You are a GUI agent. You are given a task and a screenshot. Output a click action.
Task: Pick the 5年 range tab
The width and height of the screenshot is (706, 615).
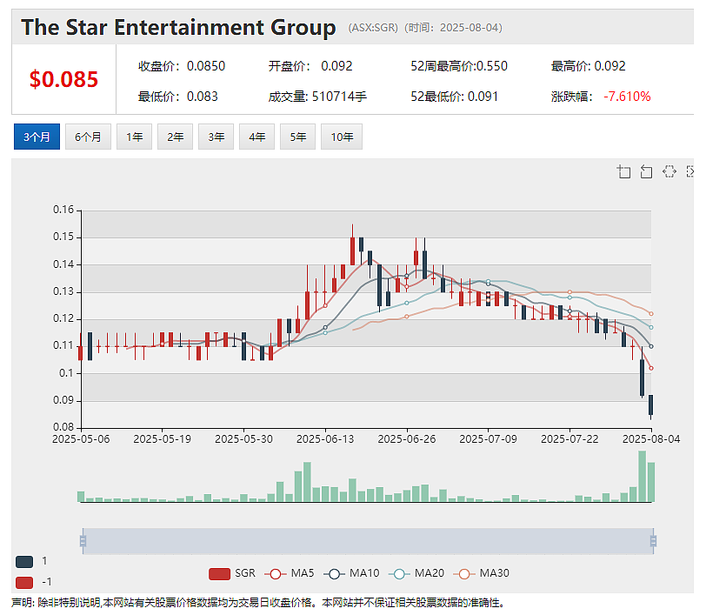297,137
